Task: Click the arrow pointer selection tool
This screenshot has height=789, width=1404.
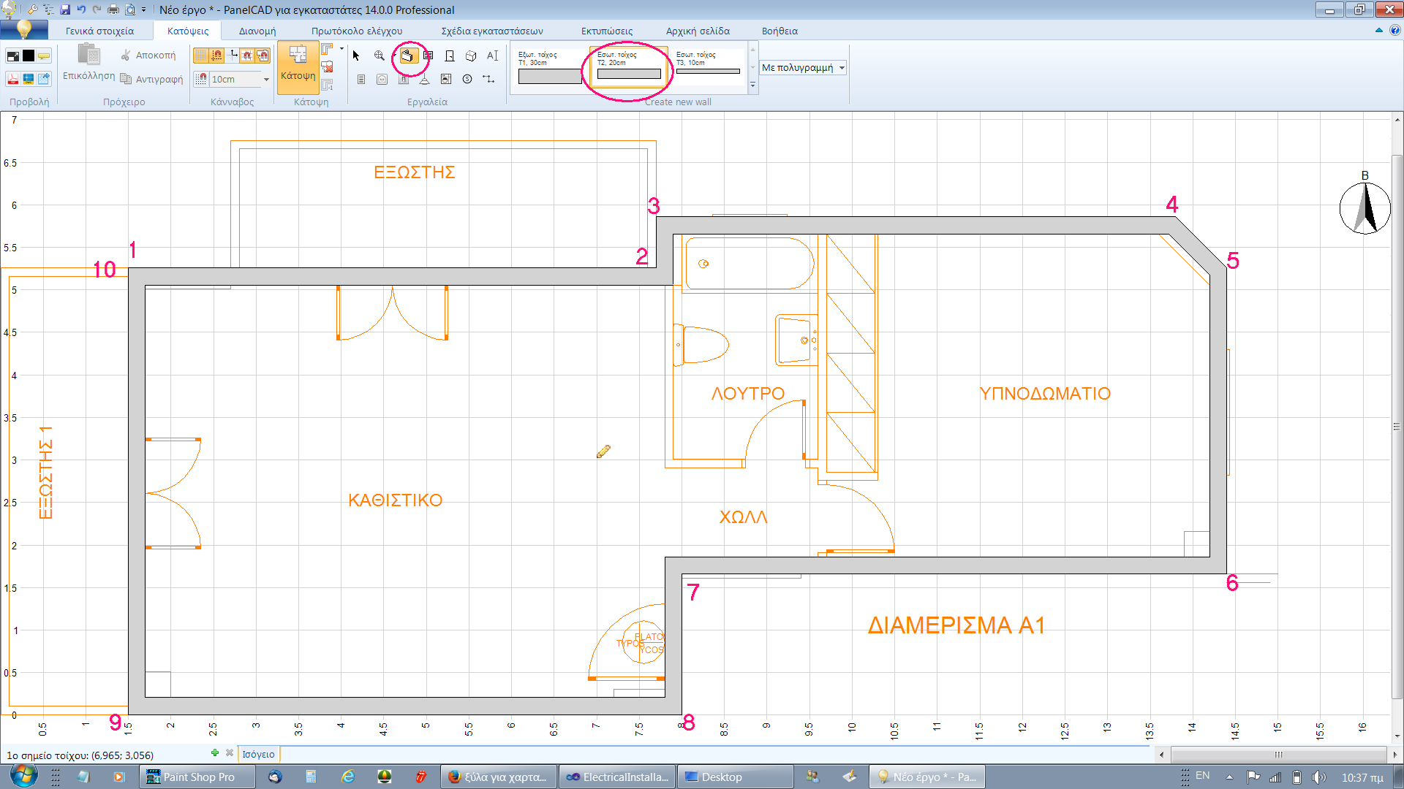Action: 356,56
